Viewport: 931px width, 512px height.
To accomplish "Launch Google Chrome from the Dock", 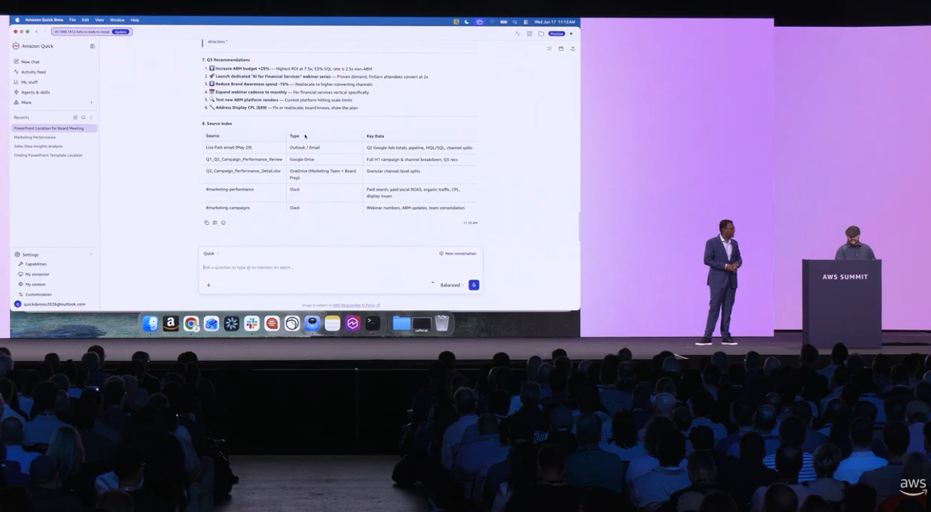I will click(x=191, y=324).
